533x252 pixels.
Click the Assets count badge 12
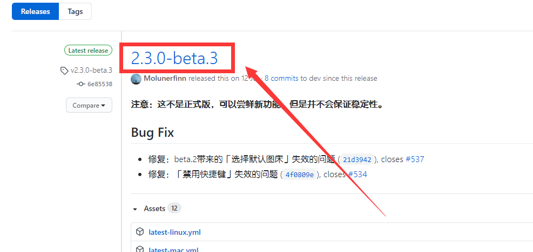click(x=174, y=208)
